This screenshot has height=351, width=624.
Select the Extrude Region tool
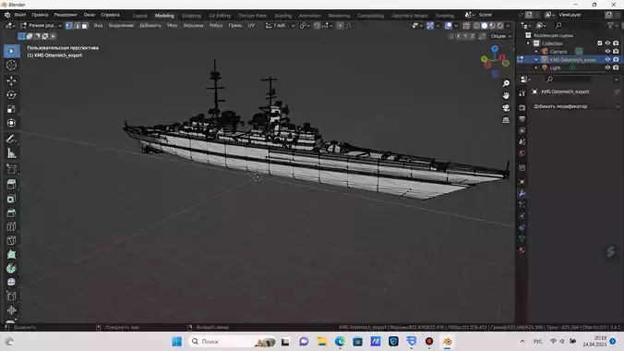click(x=11, y=184)
